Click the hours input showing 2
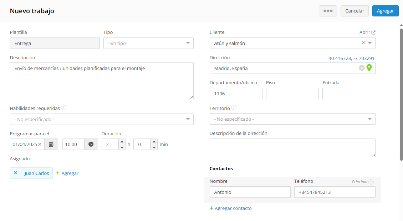 pyautogui.click(x=110, y=144)
